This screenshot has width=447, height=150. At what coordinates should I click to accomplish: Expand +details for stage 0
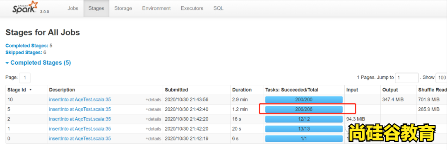click(x=154, y=139)
